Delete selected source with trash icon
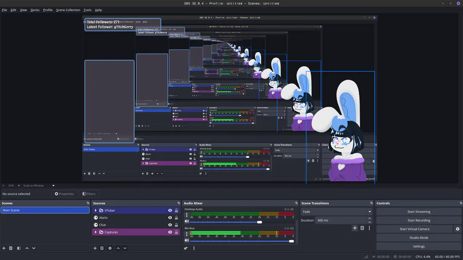The image size is (463, 260). coord(102,248)
